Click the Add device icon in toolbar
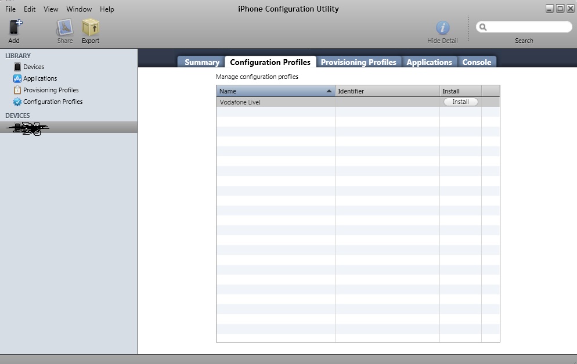The width and height of the screenshot is (577, 364). tap(15, 27)
